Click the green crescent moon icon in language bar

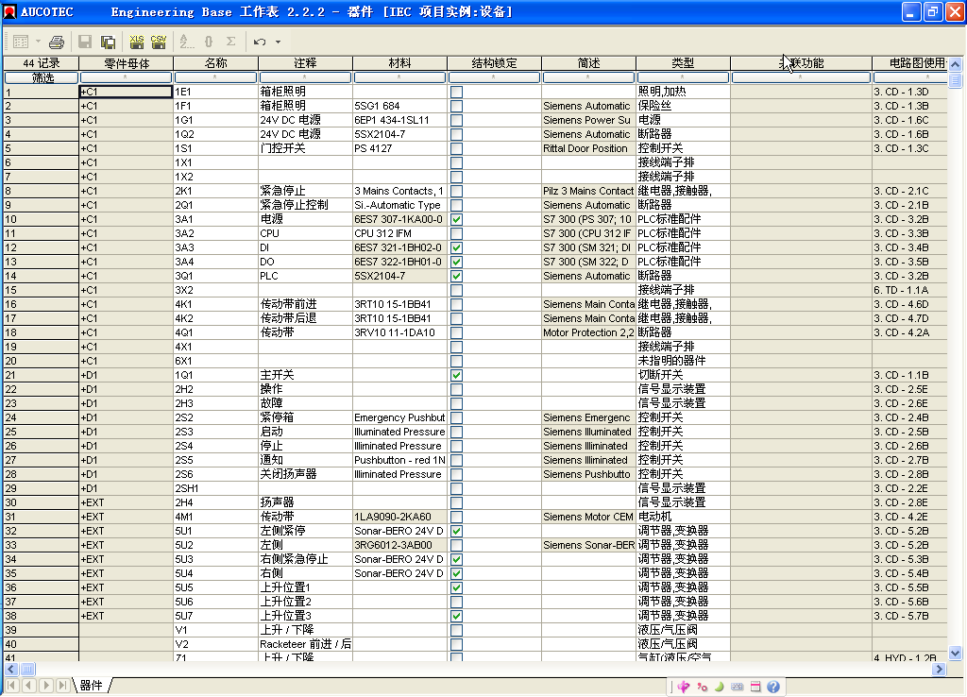719,687
